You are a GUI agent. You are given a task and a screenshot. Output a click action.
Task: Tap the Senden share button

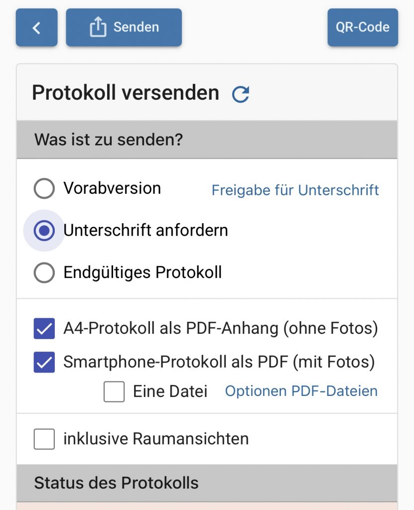(x=124, y=28)
